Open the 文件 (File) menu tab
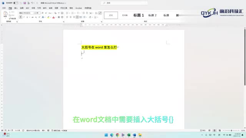This screenshot has width=246, height=138. click(x=4, y=8)
